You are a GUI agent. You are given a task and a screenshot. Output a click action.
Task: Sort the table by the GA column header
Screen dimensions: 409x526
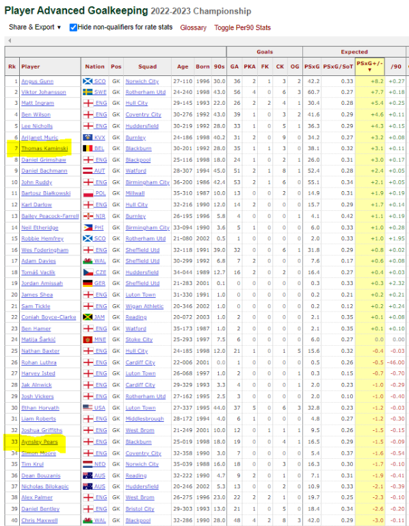[x=235, y=66]
